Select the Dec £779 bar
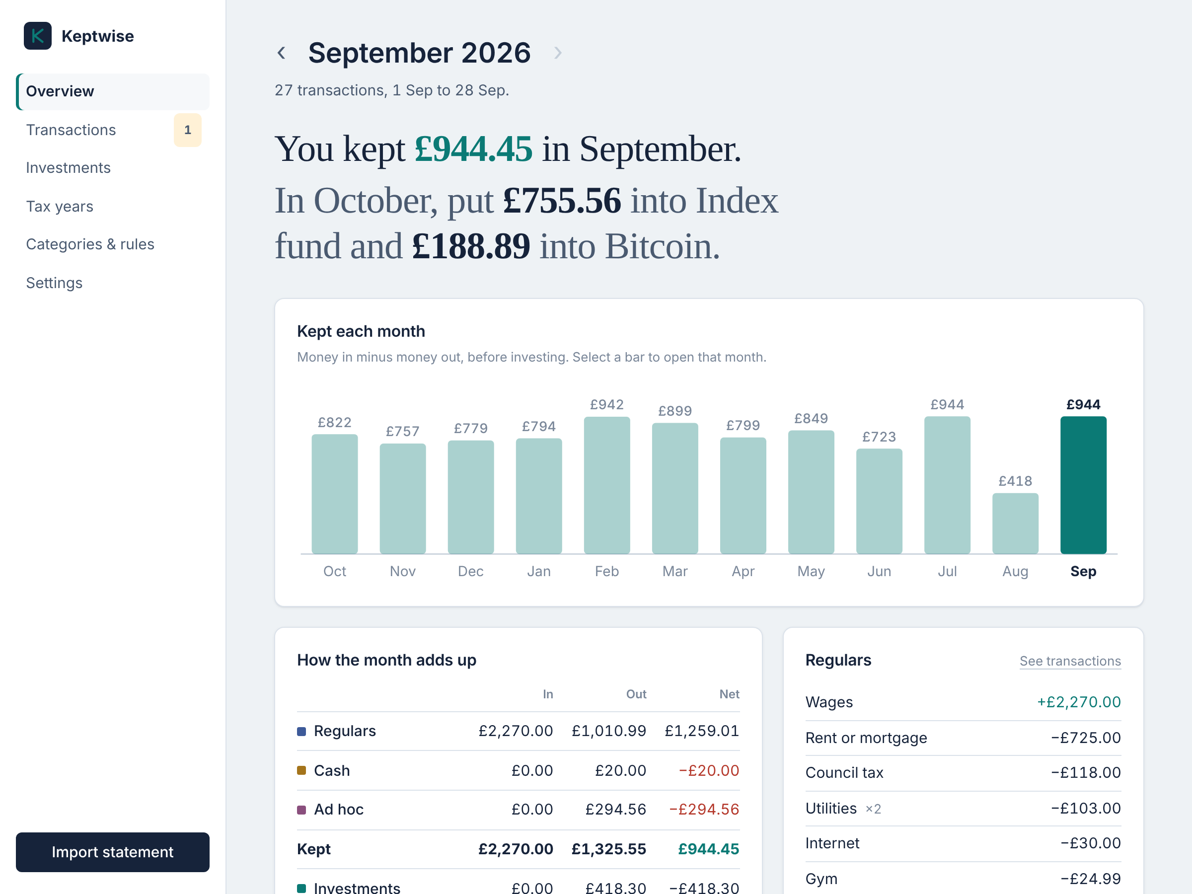Screen dimensions: 1192x894 tap(471, 497)
